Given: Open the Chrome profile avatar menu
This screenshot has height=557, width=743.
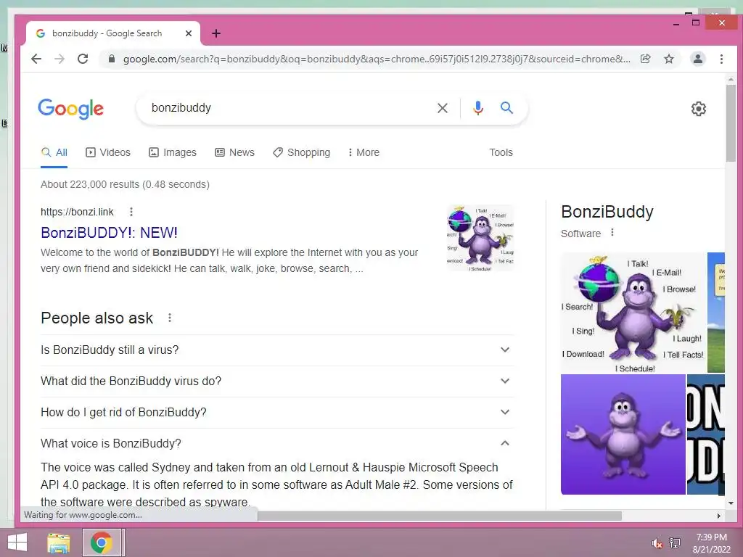Looking at the screenshot, I should click(698, 59).
